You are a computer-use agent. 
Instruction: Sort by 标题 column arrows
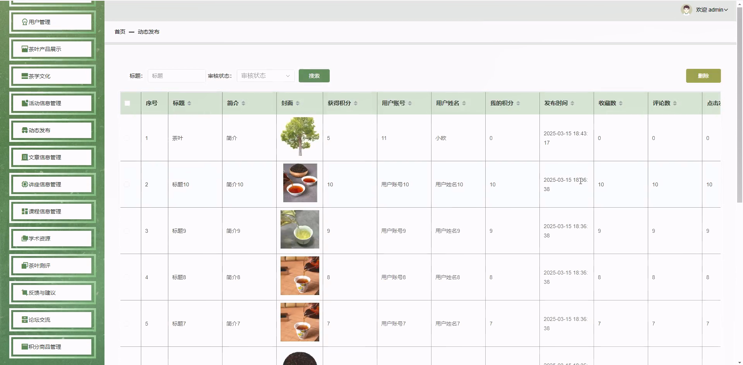(189, 103)
